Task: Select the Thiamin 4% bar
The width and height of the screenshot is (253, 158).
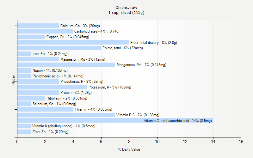Action: click(45, 109)
